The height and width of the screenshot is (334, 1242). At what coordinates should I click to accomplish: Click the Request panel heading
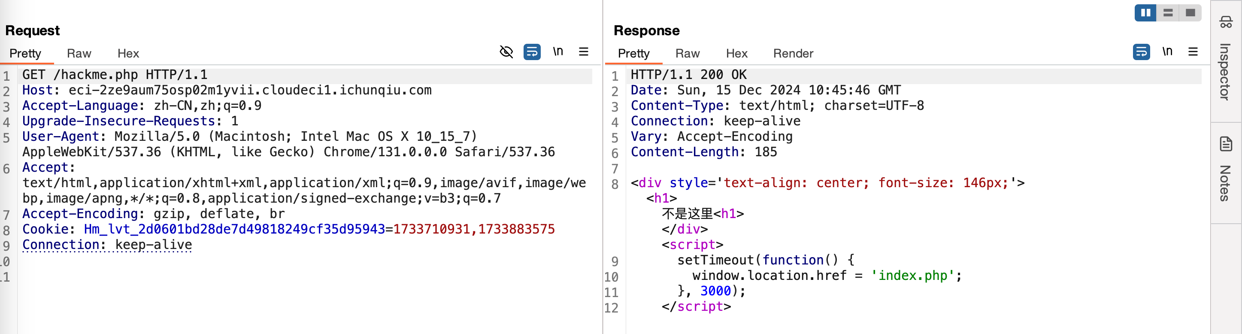point(32,30)
